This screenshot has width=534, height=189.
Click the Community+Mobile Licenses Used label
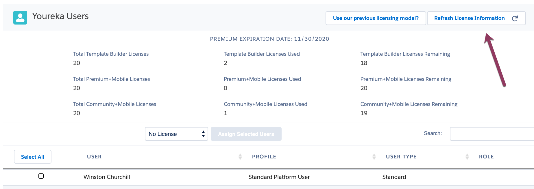coord(265,104)
